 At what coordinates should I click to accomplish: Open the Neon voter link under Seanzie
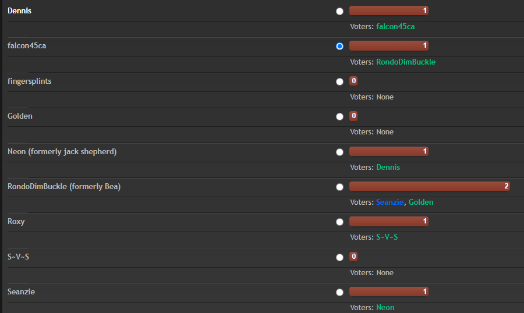pyautogui.click(x=385, y=307)
